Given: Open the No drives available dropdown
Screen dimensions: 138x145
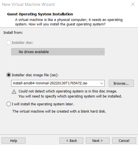Looking at the screenshot, I should [58, 52].
